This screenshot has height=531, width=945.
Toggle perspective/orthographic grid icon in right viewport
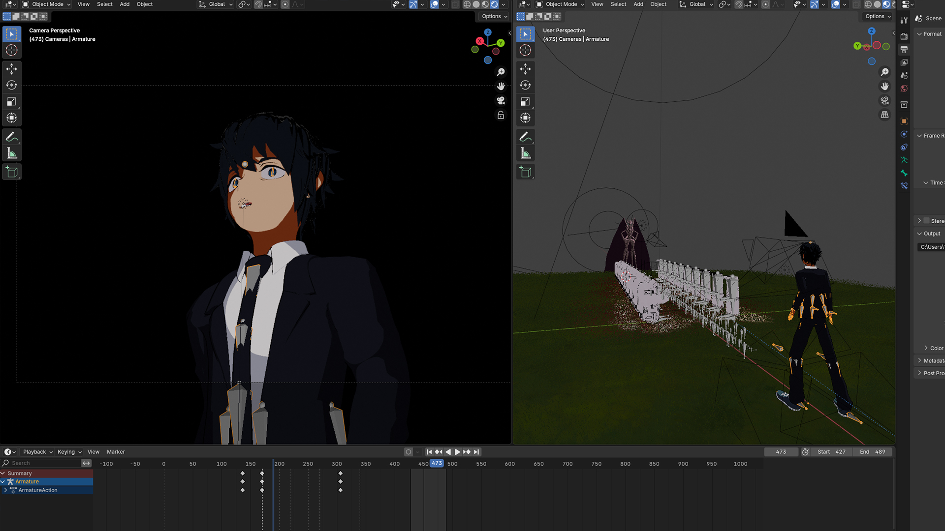tap(884, 115)
